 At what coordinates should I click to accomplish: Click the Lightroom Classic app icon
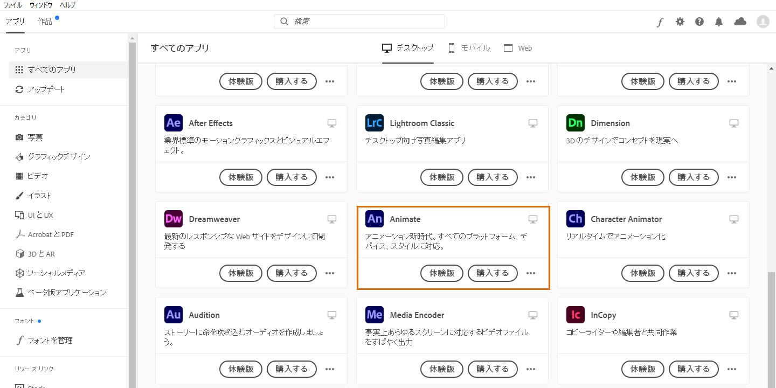(375, 123)
